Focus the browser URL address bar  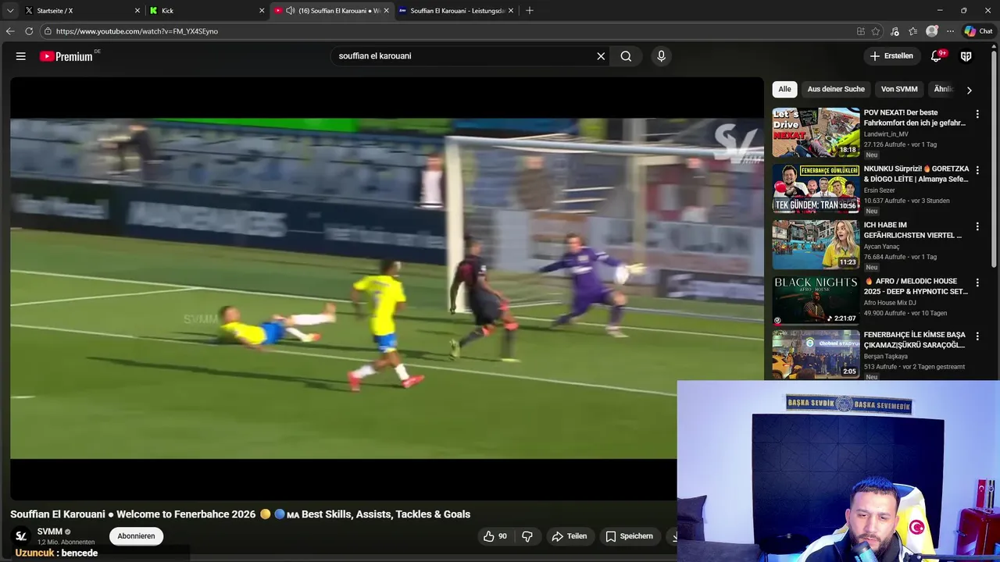click(x=445, y=31)
